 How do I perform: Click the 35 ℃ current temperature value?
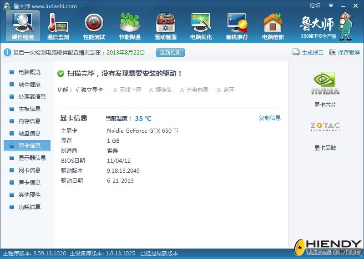143,119
